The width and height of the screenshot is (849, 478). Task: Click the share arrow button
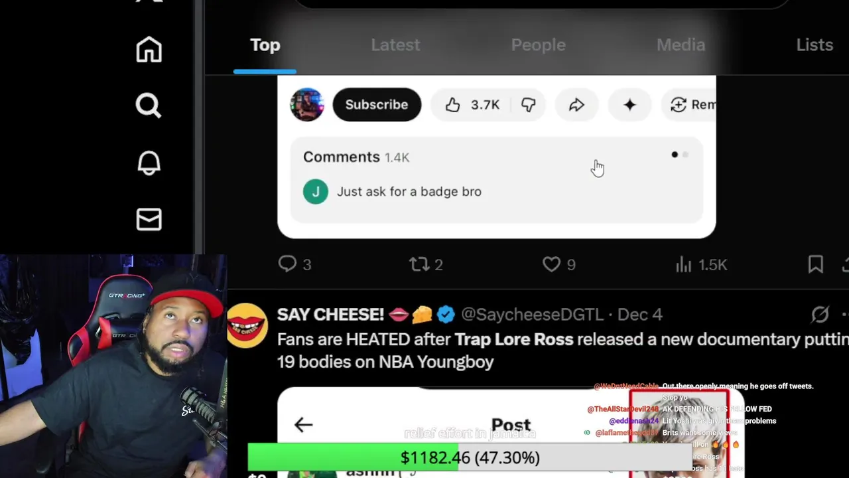coord(576,104)
